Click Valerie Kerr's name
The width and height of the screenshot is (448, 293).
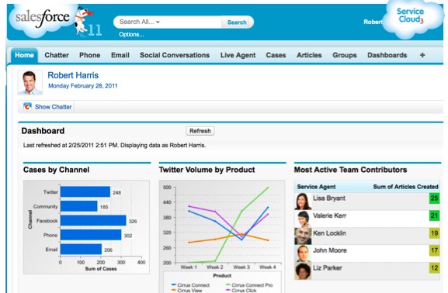(x=329, y=215)
